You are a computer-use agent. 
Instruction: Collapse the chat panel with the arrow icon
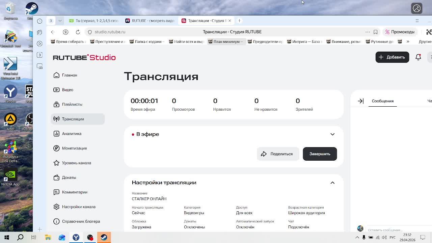360,101
